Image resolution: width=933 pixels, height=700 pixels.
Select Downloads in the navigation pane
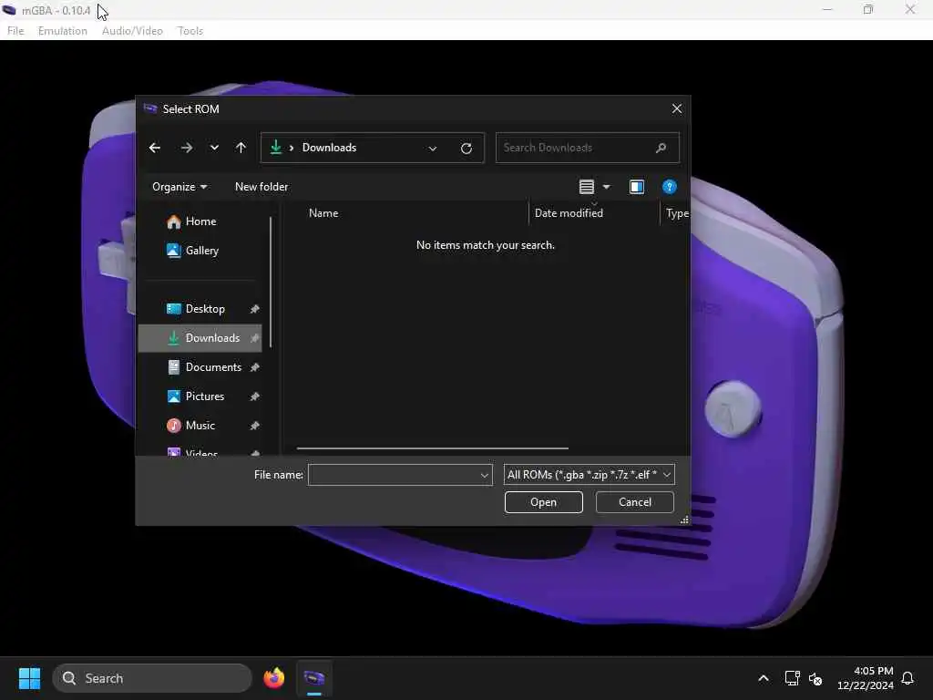[200, 338]
